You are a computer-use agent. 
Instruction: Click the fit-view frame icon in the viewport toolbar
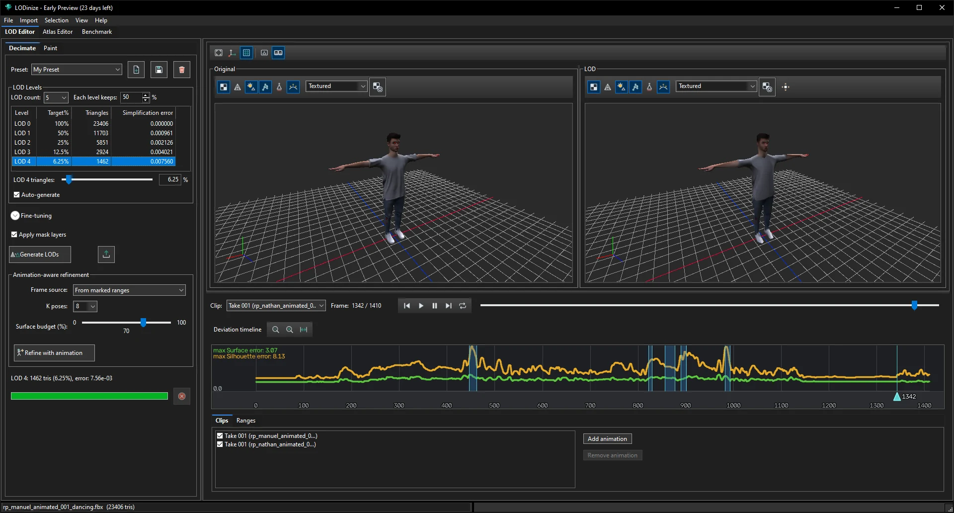click(x=219, y=53)
